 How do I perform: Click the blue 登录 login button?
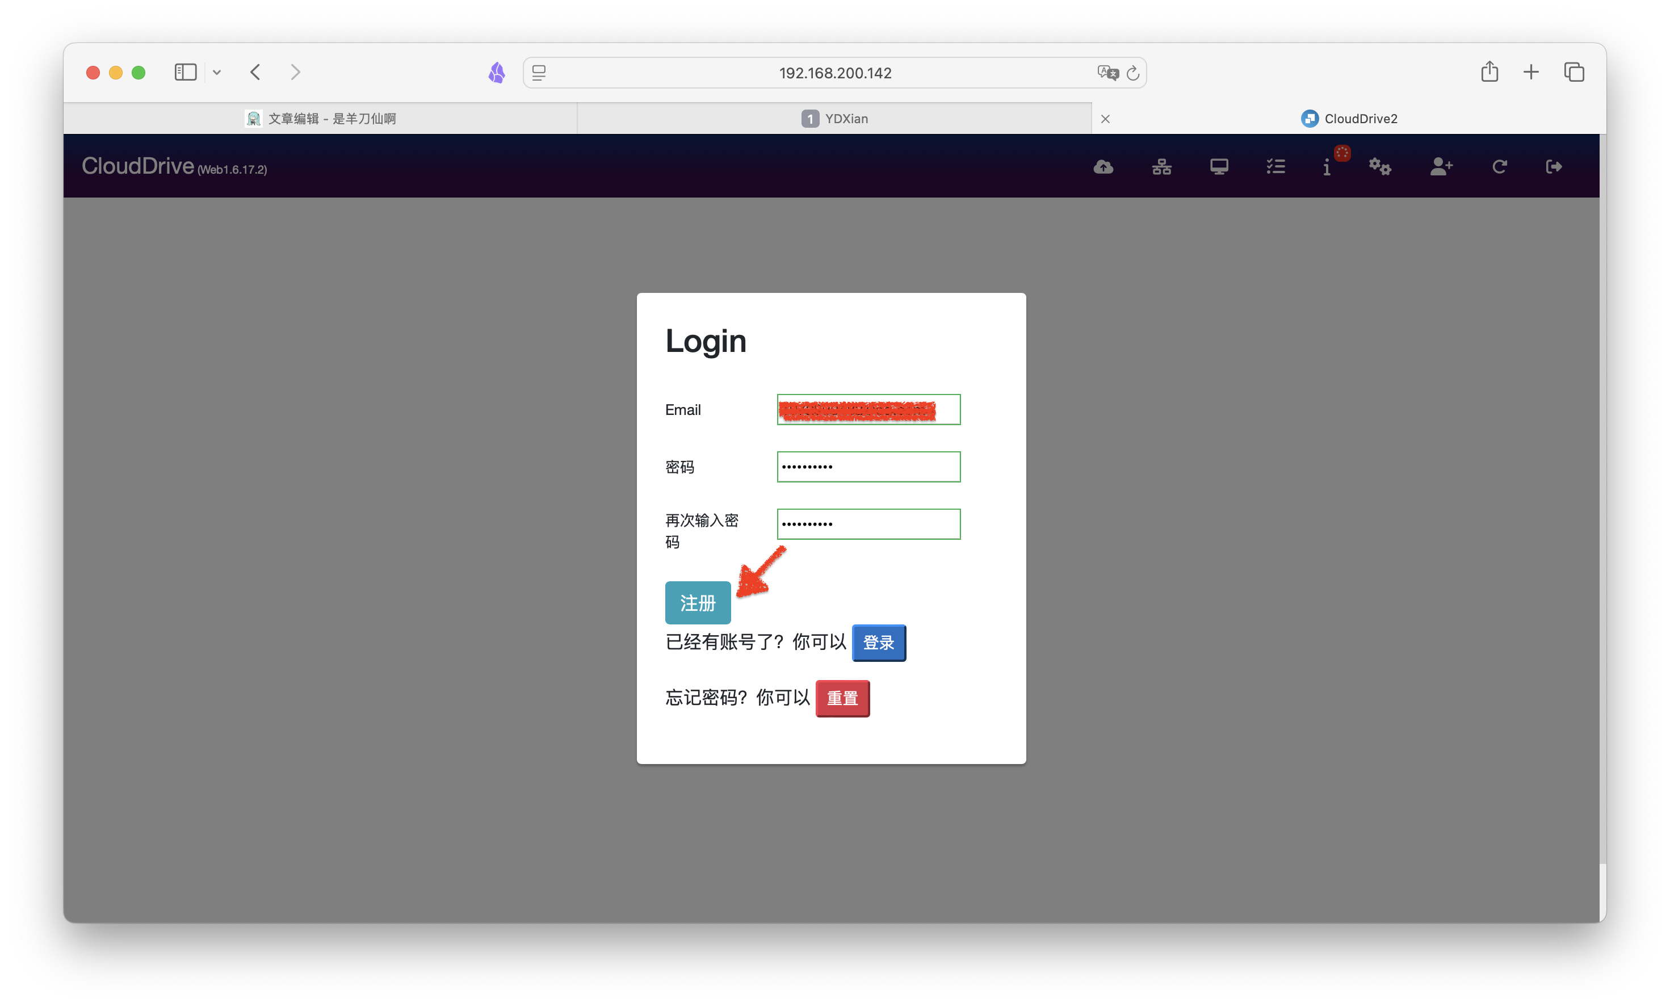coord(878,643)
